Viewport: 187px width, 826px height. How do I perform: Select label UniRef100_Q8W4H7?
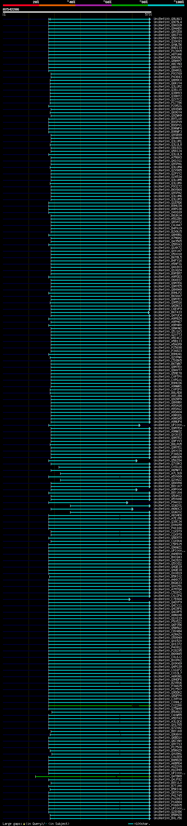point(168,61)
